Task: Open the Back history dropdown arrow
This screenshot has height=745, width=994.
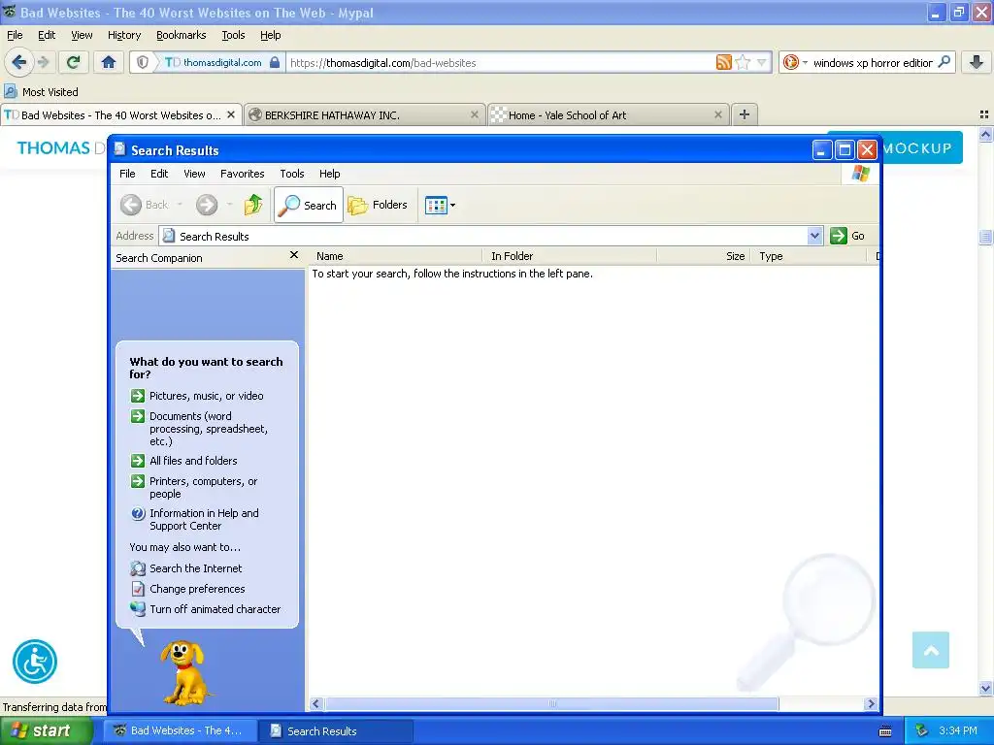Action: 180,205
